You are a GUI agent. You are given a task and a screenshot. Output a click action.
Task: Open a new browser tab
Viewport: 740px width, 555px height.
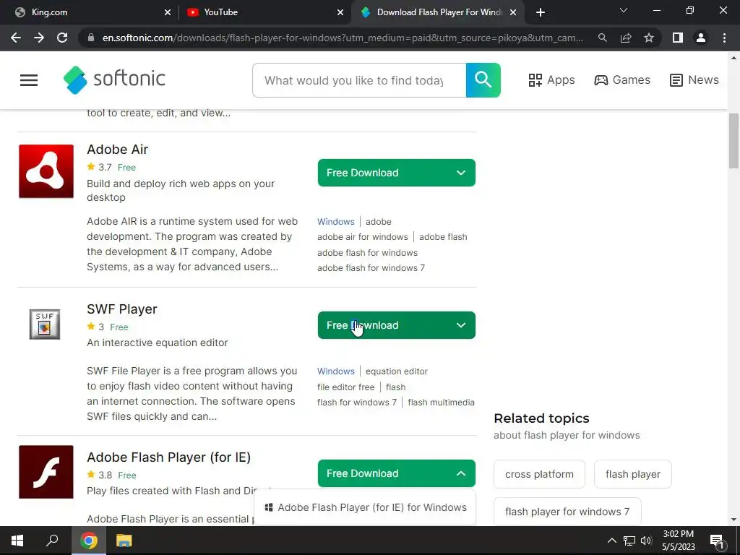point(541,13)
